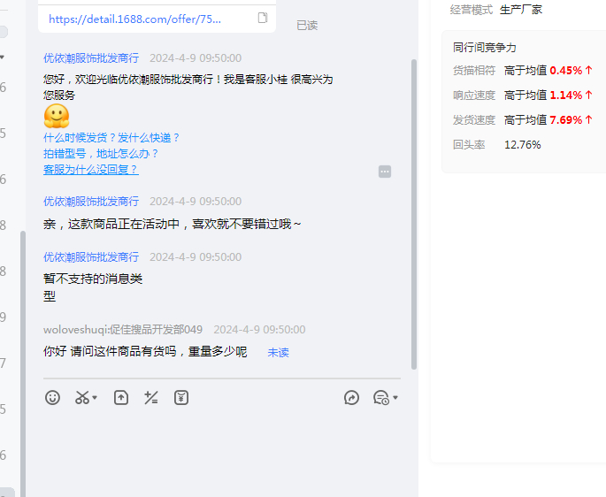Click quick question 拍错型号，地址怎么办？

click(101, 153)
